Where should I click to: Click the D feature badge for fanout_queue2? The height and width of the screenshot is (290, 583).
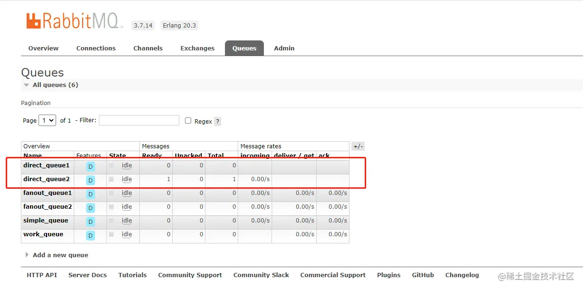[x=90, y=208]
